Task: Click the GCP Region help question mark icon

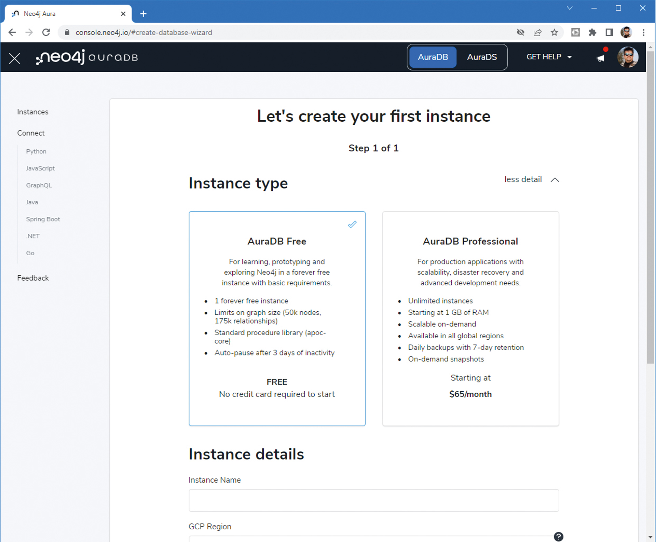Action: (x=558, y=536)
